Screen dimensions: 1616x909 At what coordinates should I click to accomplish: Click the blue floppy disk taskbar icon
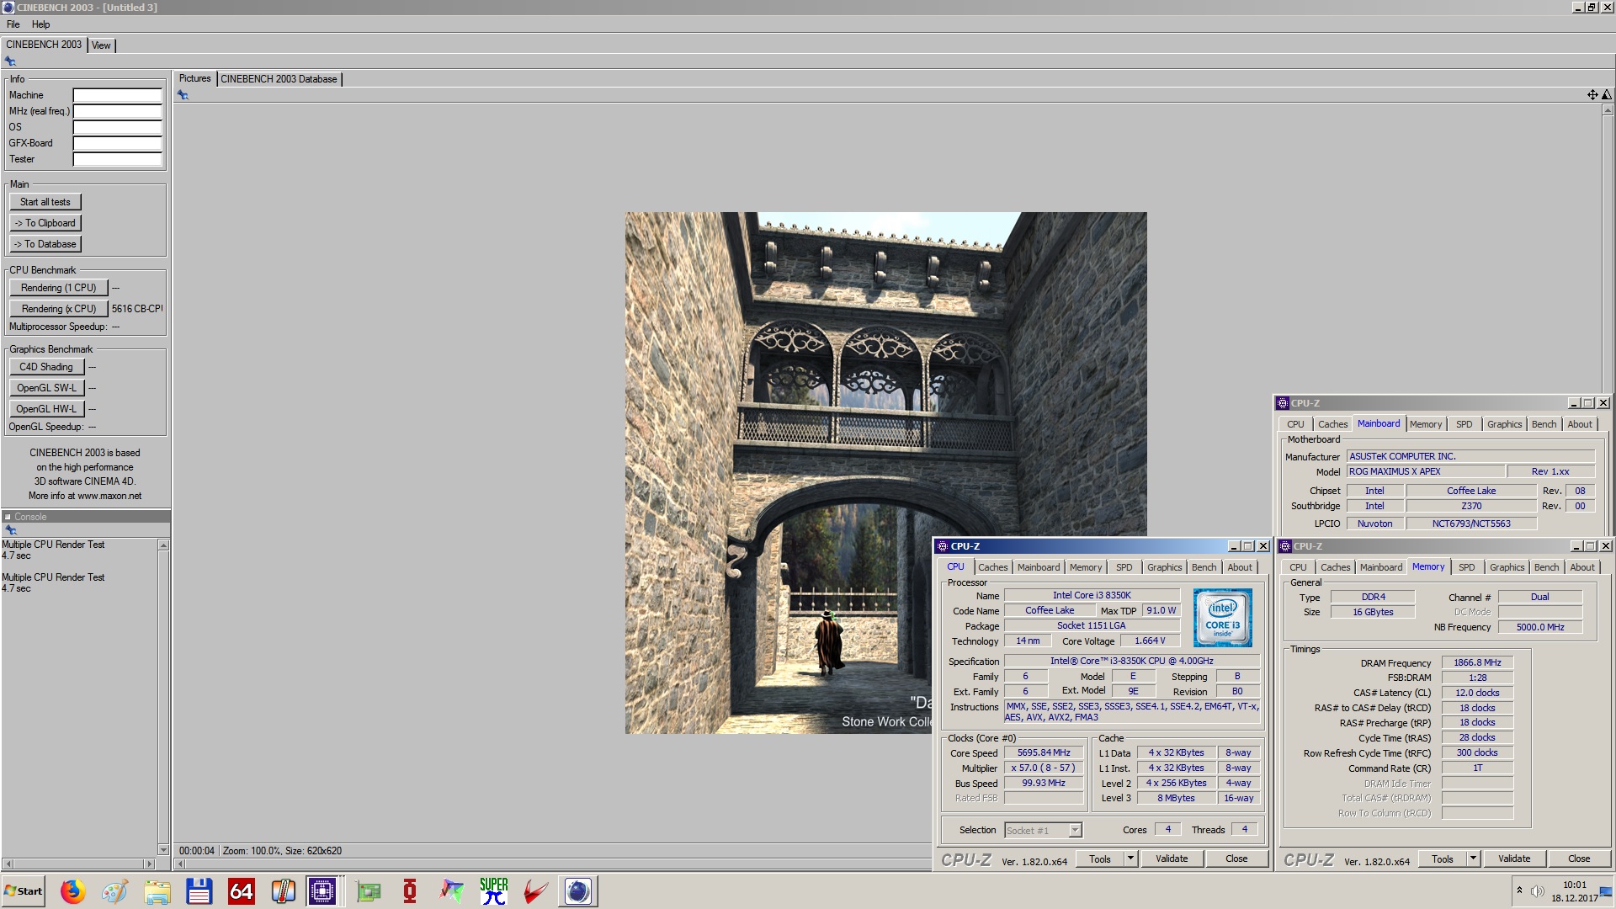[199, 891]
